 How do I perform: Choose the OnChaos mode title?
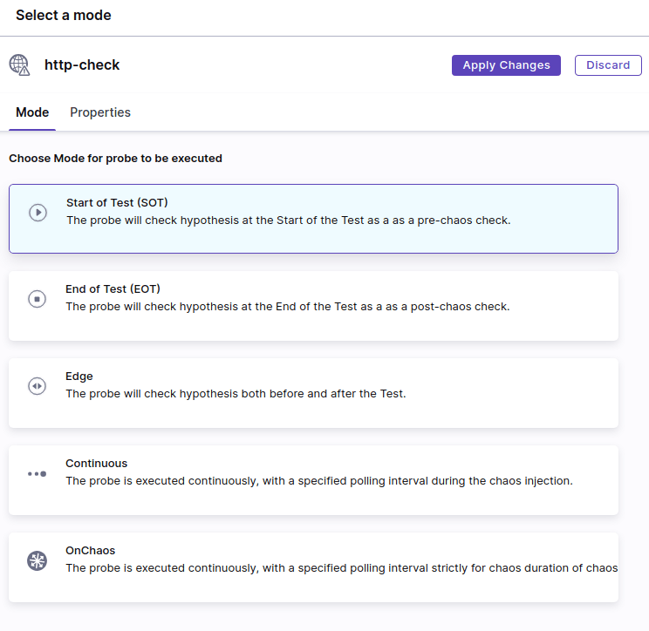(90, 551)
